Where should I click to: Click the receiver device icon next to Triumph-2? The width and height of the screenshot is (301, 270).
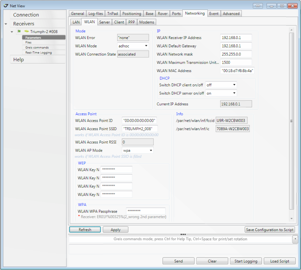click(27, 31)
